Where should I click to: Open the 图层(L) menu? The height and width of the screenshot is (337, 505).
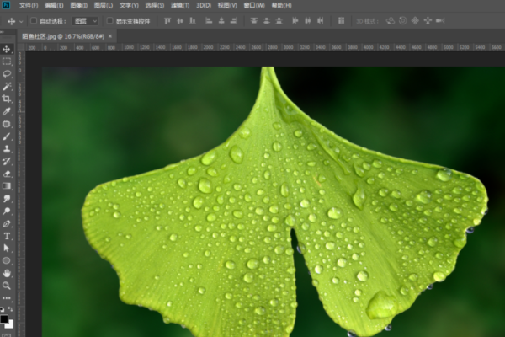104,6
